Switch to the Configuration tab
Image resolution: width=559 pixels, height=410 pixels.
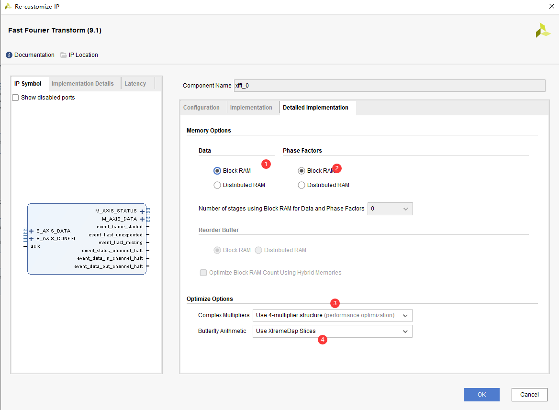tap(201, 108)
